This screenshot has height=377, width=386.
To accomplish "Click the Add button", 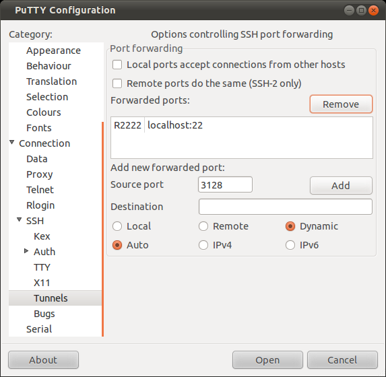I will click(341, 186).
